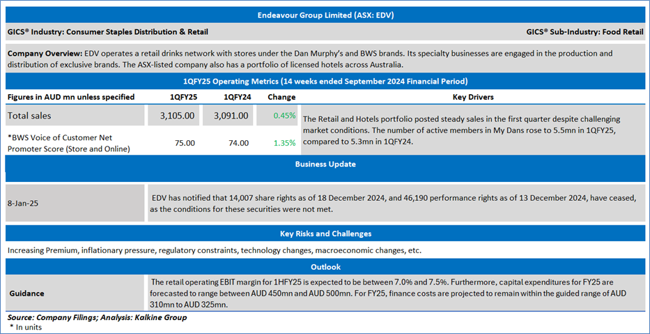Click the share rights notification paragraph
Image resolution: width=650 pixels, height=334 pixels.
392,204
